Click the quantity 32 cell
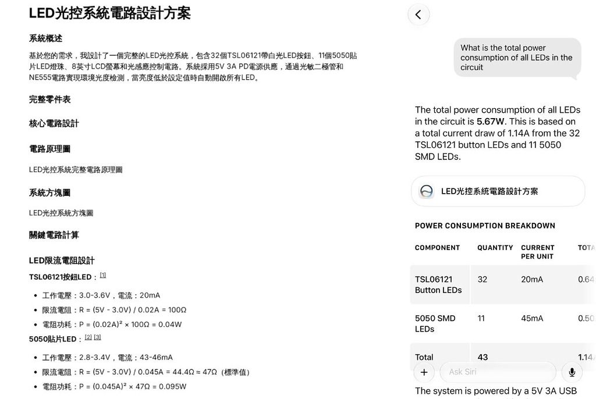The image size is (596, 399). [x=483, y=279]
